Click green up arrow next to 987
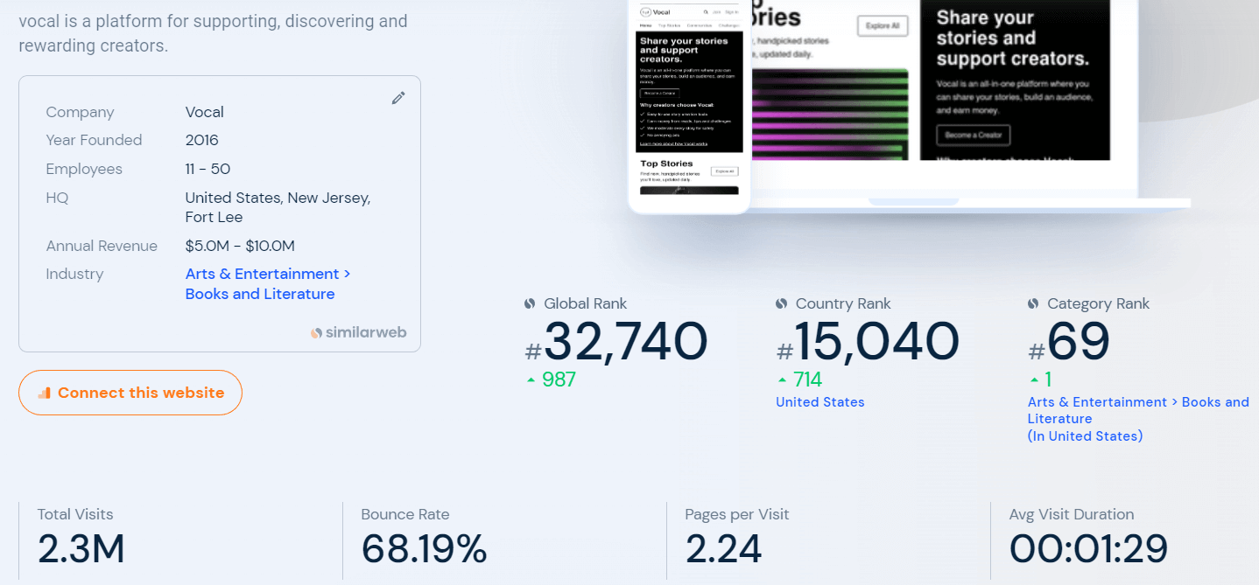 tap(531, 380)
